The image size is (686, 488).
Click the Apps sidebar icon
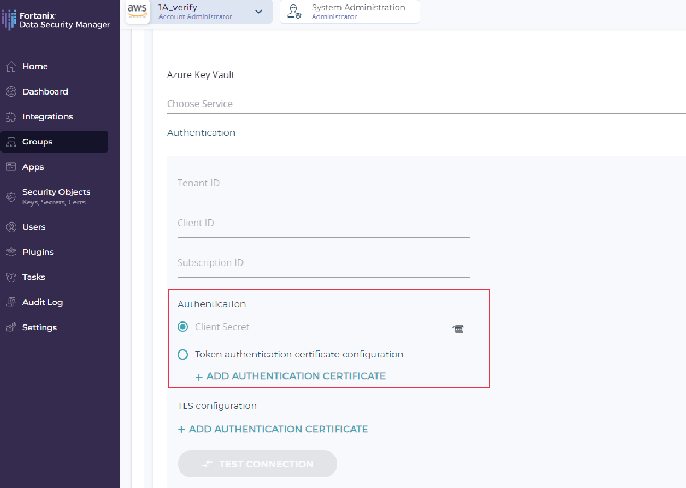click(x=11, y=167)
